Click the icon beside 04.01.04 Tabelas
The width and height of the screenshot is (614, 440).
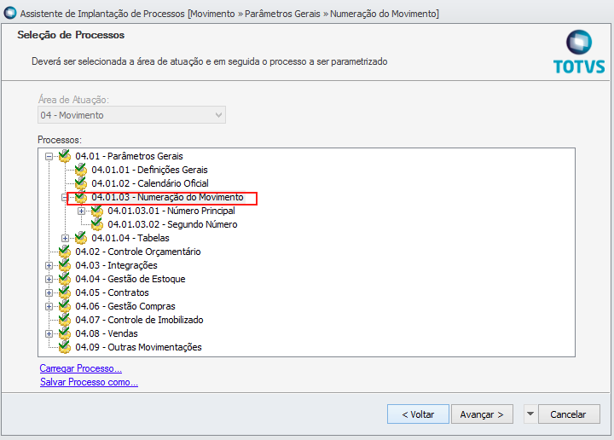coord(81,238)
